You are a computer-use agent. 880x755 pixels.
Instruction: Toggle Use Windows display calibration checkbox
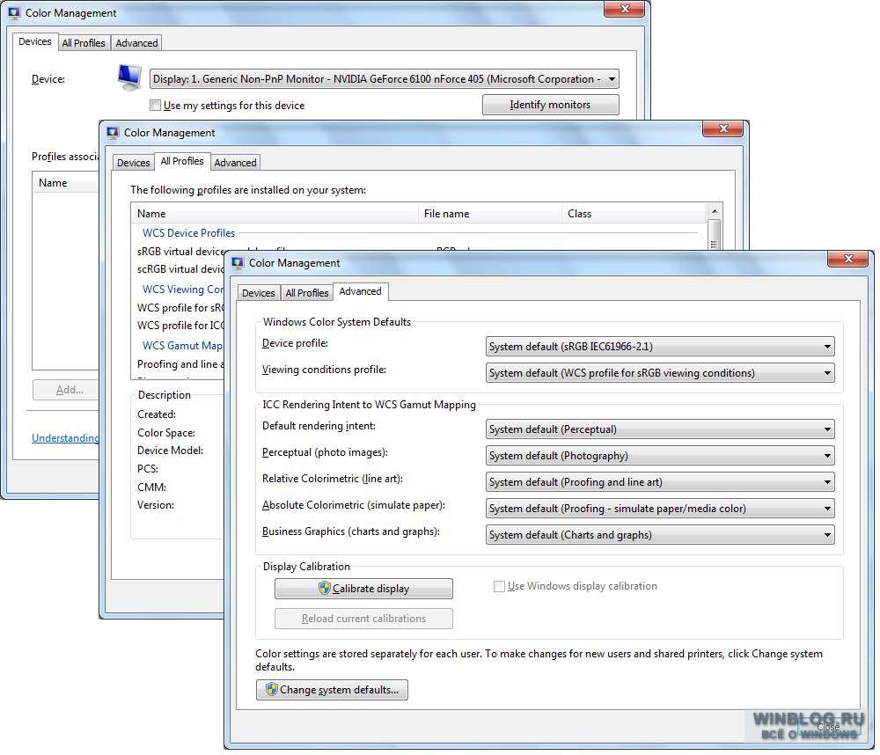click(x=499, y=586)
